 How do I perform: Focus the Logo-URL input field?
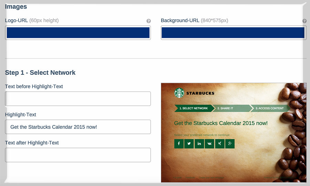click(x=78, y=33)
